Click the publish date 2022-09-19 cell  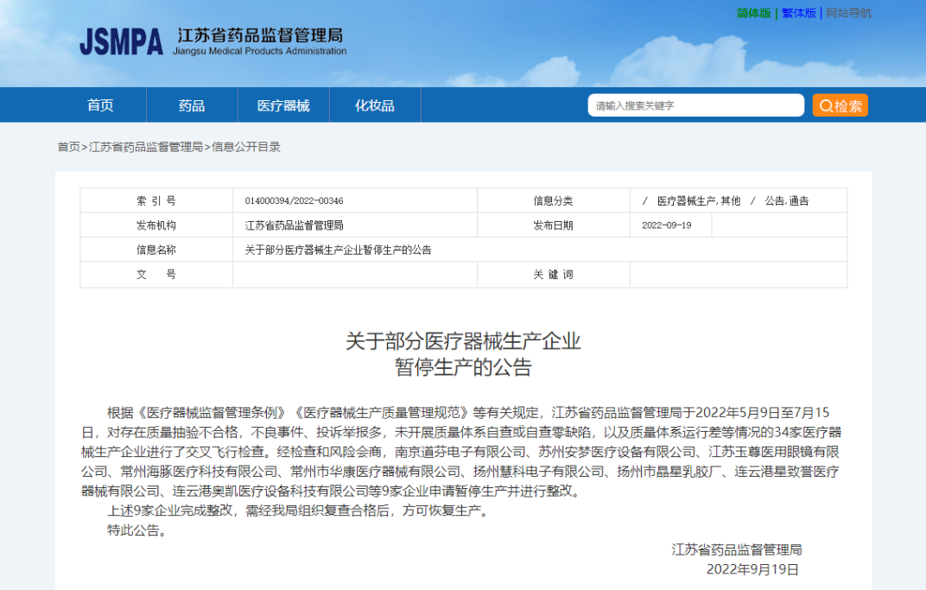point(666,225)
